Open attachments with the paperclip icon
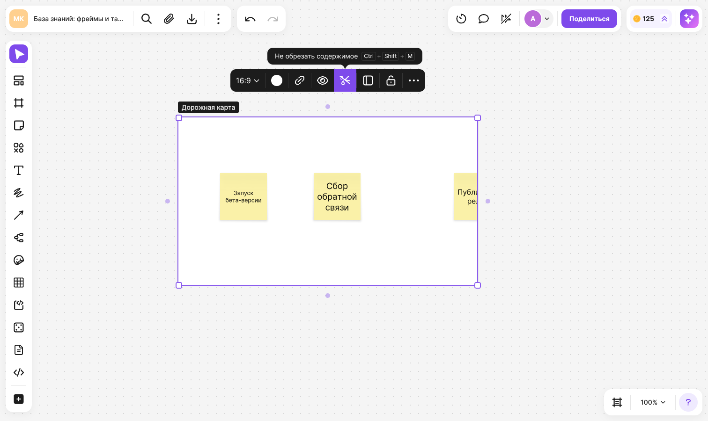The width and height of the screenshot is (708, 421). (169, 19)
